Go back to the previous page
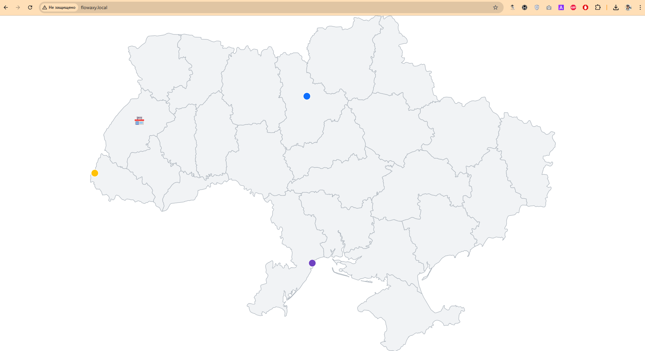This screenshot has height=351, width=645. click(6, 7)
